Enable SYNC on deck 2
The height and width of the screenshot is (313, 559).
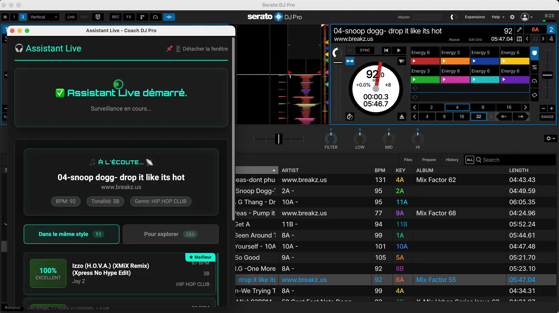pyautogui.click(x=365, y=50)
